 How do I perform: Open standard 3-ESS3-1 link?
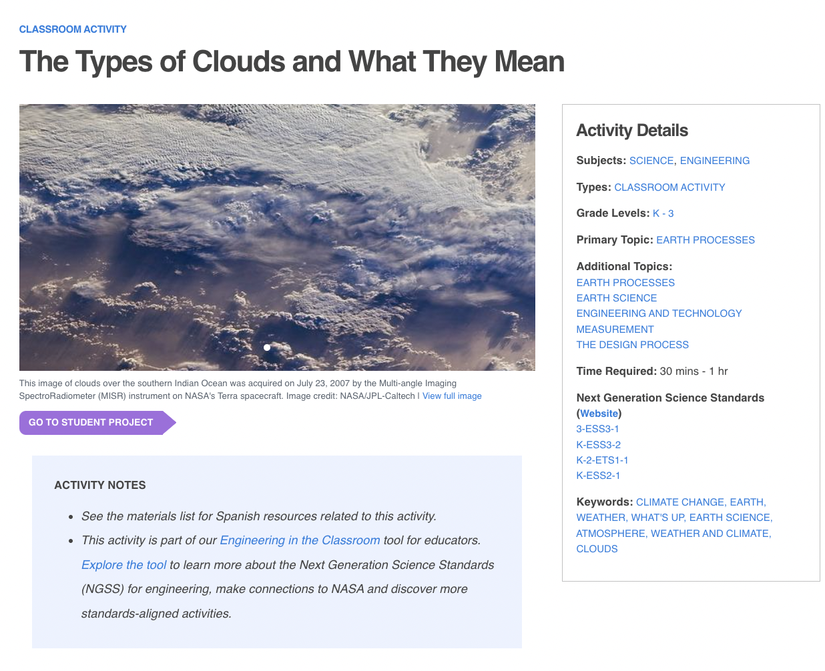[x=597, y=429]
